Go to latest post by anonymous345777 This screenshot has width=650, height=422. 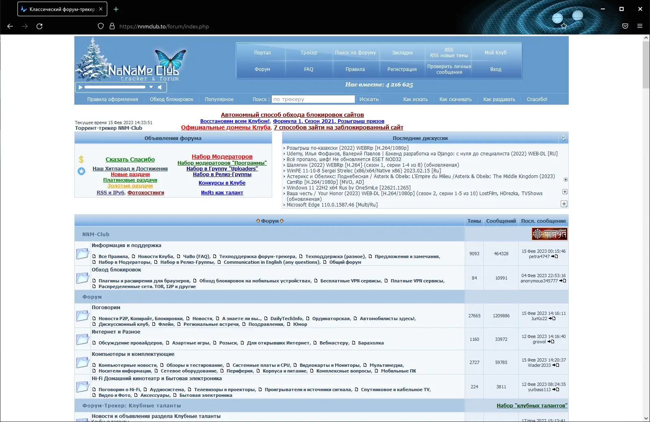point(563,281)
